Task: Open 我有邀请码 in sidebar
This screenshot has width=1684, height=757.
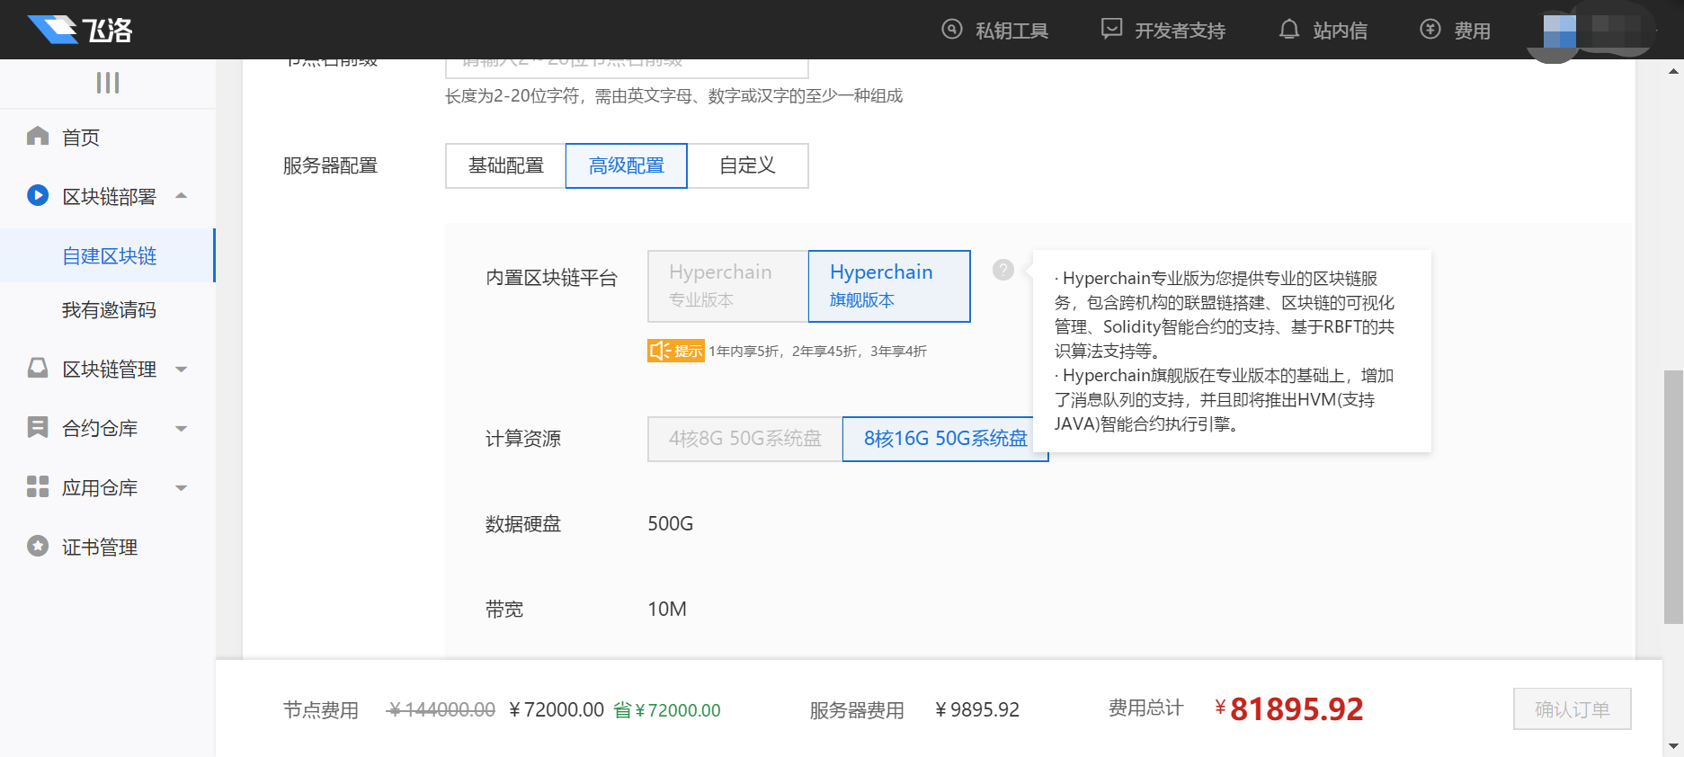Action: pos(108,309)
